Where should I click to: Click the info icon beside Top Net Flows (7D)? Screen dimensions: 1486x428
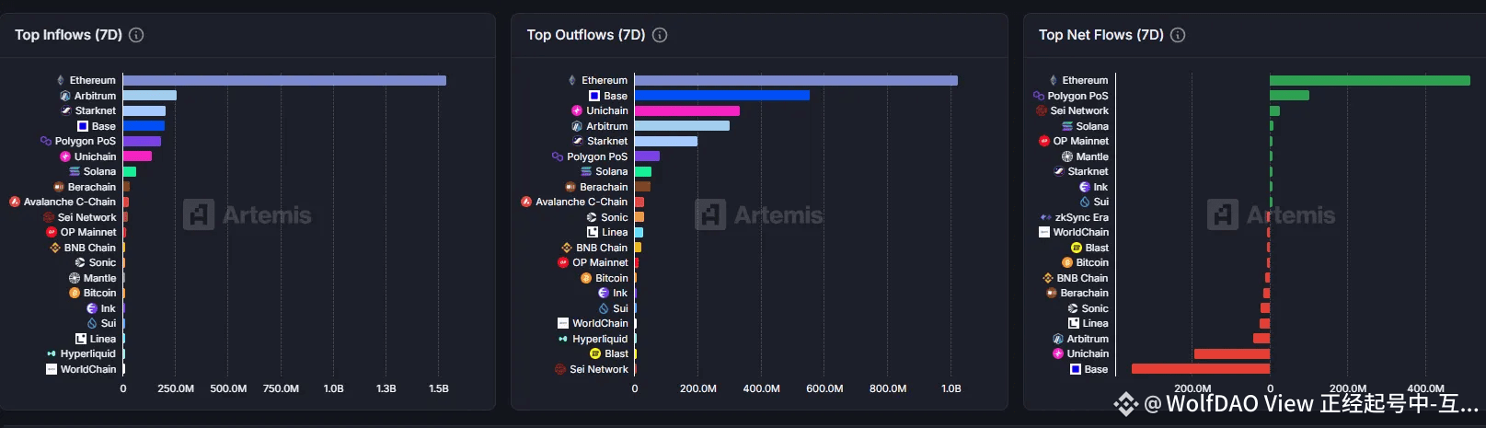(x=1178, y=35)
